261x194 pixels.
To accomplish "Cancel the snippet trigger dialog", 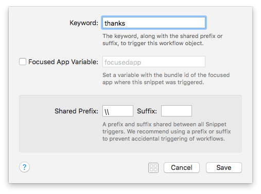I will point(182,167).
